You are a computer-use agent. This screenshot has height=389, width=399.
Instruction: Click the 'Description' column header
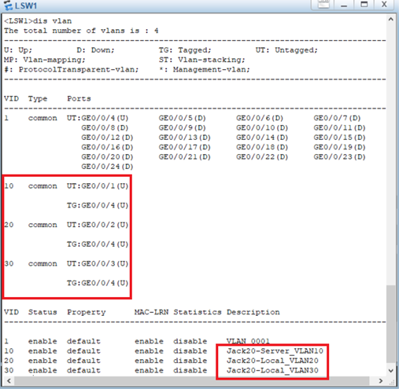click(253, 312)
